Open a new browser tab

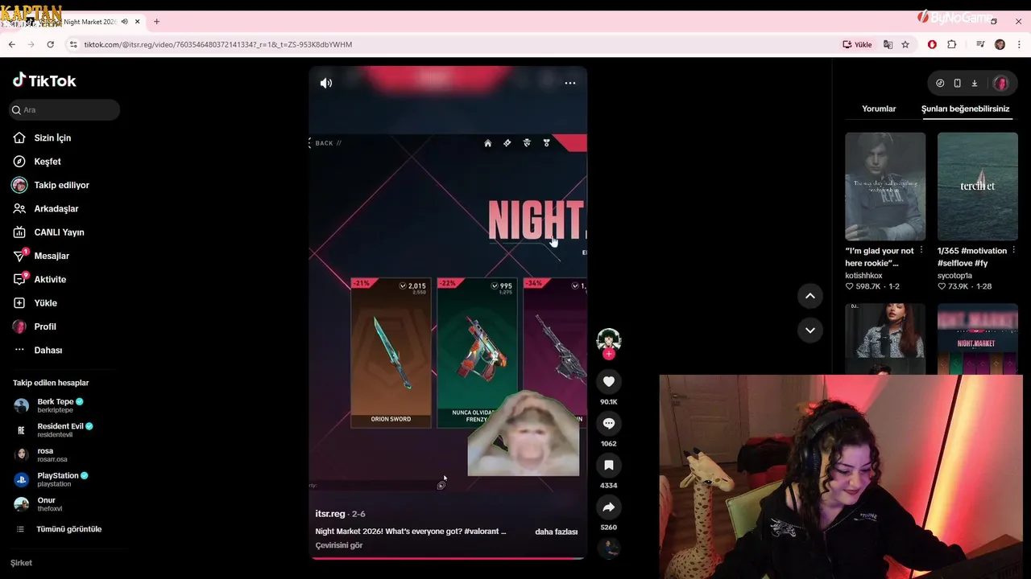click(156, 22)
